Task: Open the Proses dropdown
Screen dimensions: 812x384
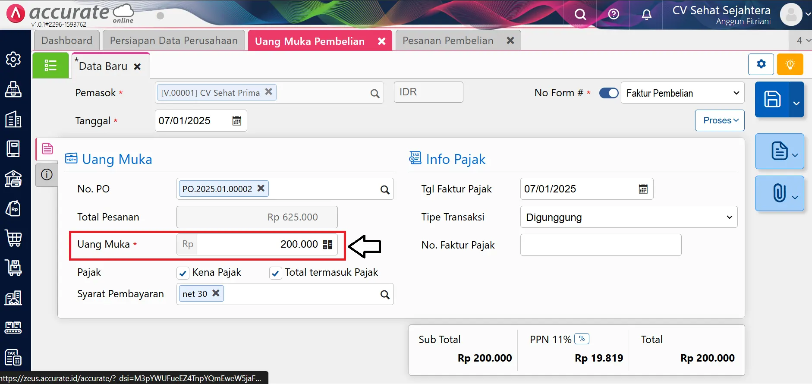Action: (720, 120)
